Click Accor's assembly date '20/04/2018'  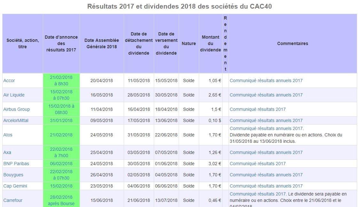(x=102, y=80)
